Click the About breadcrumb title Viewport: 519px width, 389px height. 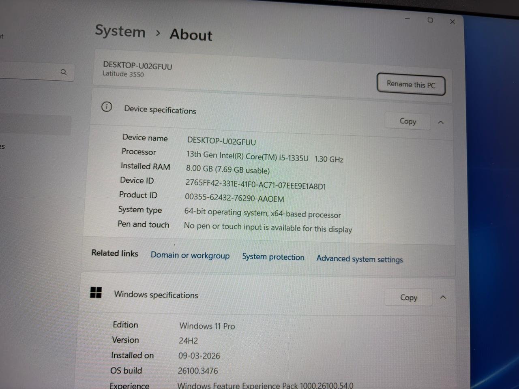coord(191,35)
